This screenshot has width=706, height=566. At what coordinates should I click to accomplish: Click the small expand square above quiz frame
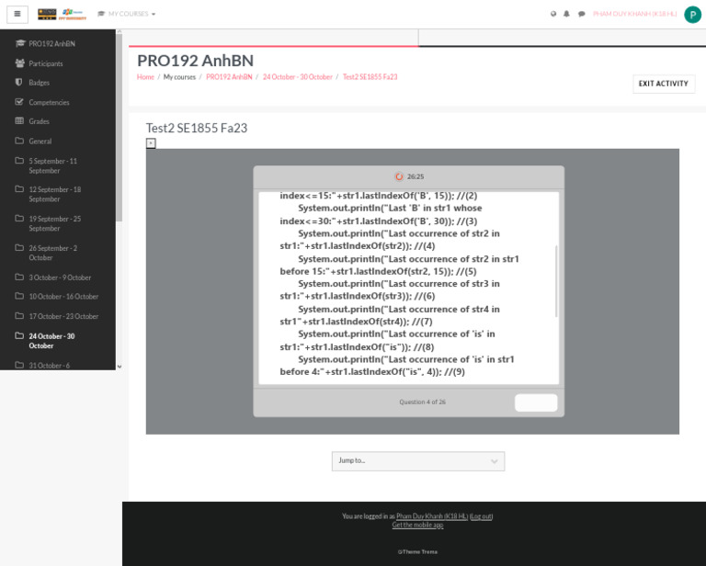tap(151, 143)
